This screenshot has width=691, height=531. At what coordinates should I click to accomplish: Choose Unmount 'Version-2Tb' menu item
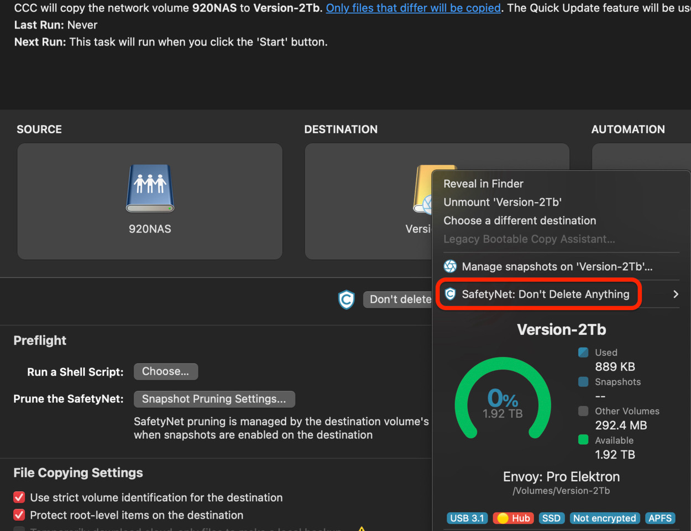coord(502,202)
